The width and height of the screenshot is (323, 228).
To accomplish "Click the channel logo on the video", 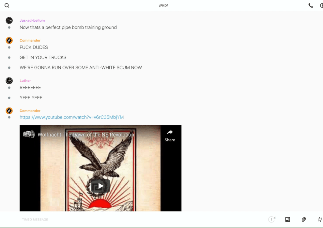I will (x=29, y=134).
